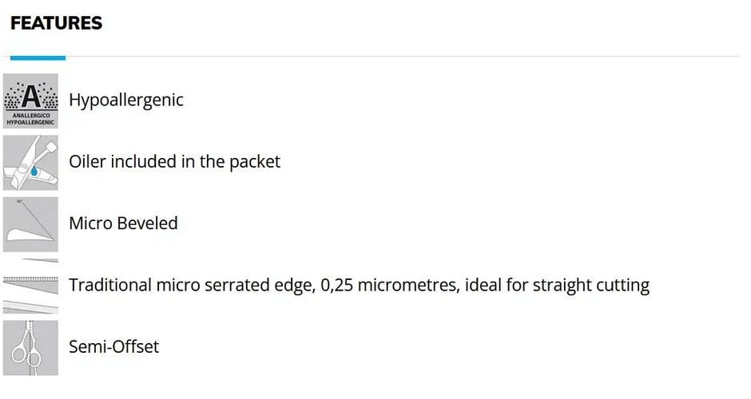Click the "ANALLERGICO HYPOALLERGENIC" caption inside icon
Screen dimensions: 751x399
30,120
